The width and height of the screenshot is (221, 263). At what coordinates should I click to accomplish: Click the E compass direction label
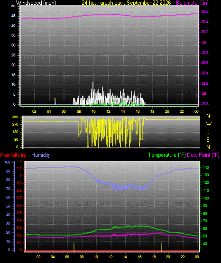coord(208,139)
